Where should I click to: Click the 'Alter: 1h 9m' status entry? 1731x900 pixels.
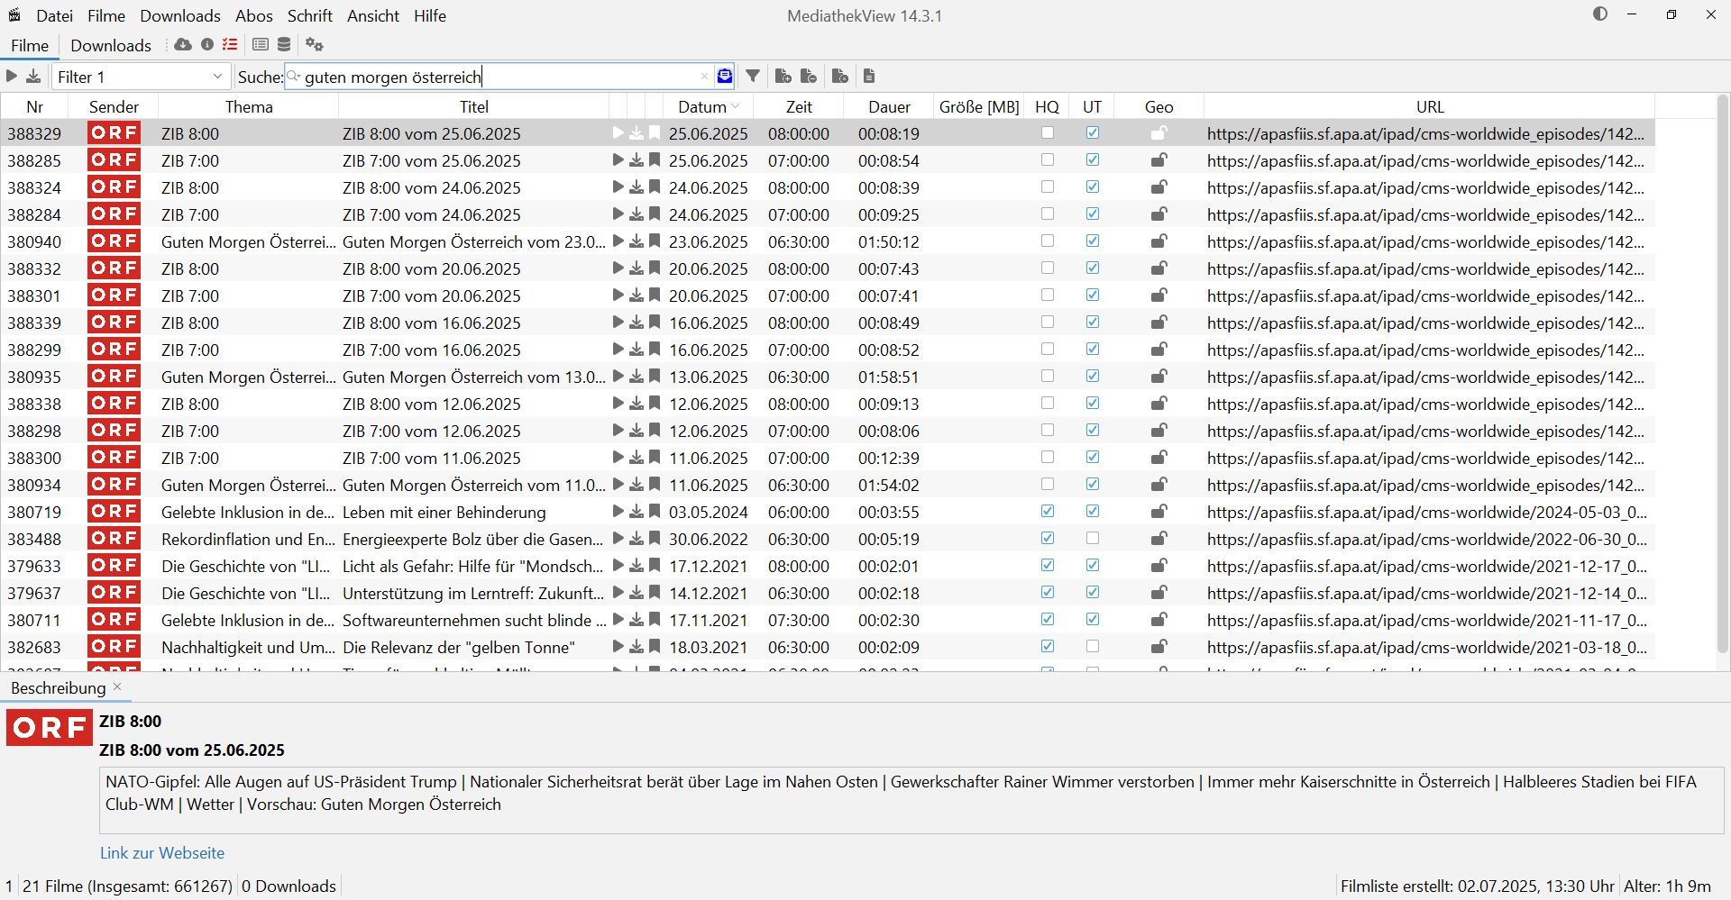pyautogui.click(x=1667, y=886)
